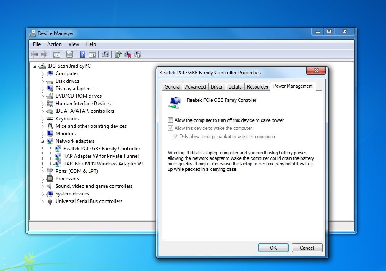Select the TAP-NordVPN Windows Adapter V9 device

[x=102, y=163]
